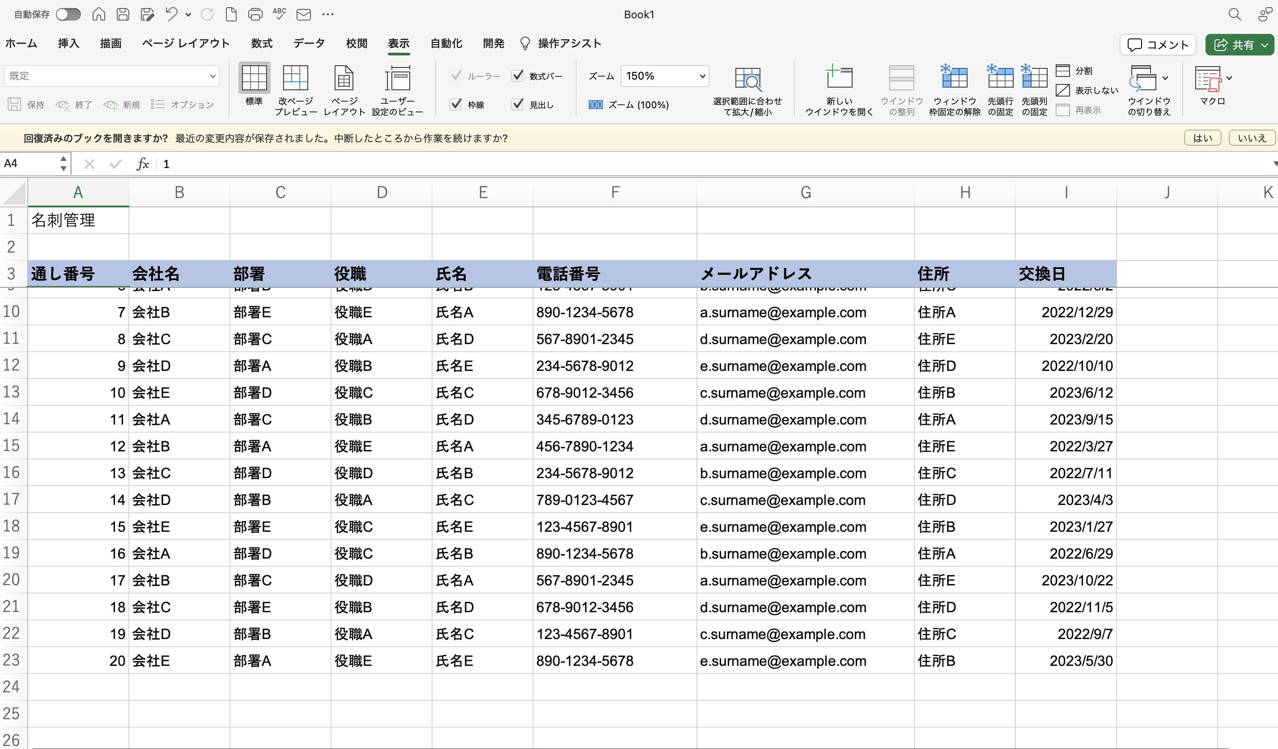Click はい to open recovered workbook
1278x749 pixels.
(x=1202, y=138)
